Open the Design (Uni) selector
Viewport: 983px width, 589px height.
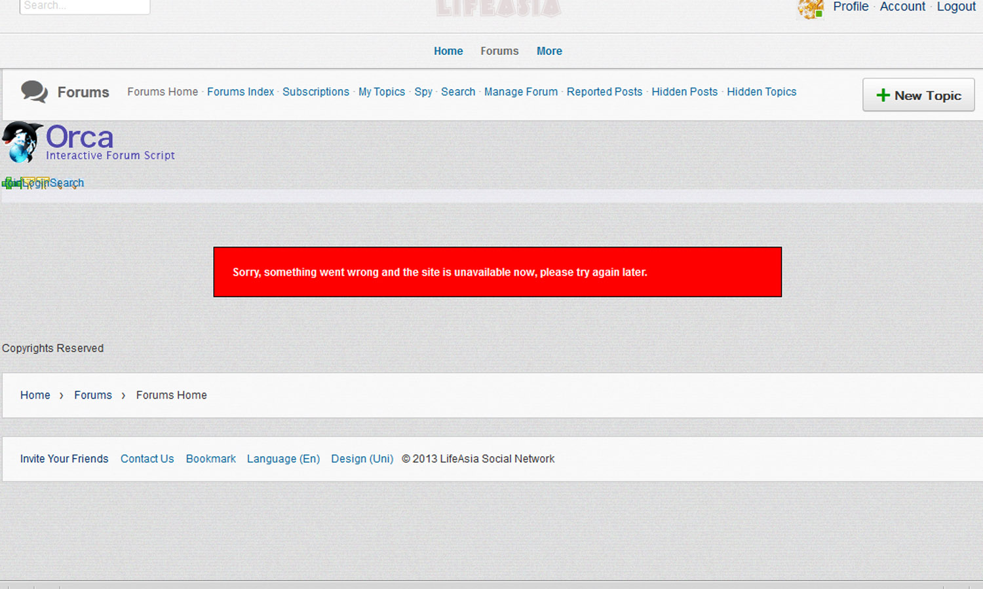pyautogui.click(x=362, y=459)
